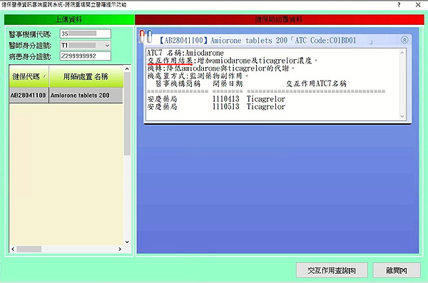Viewport: 428px width, 283px height.
Task: Click the 離開[X] button
Action: pos(397,270)
